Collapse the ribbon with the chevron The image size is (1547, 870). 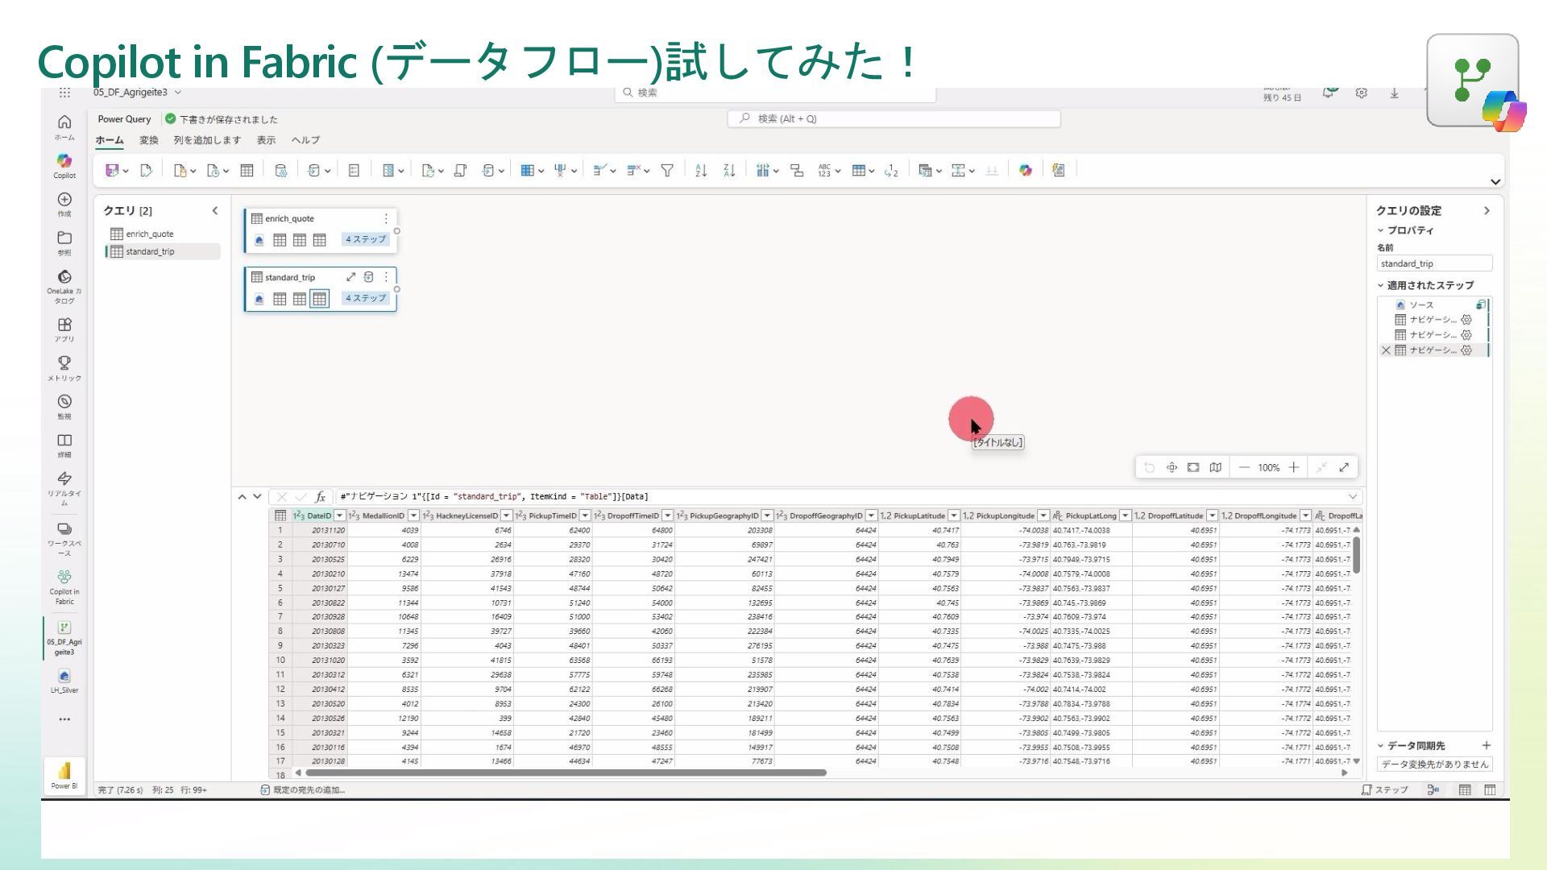coord(1495,182)
